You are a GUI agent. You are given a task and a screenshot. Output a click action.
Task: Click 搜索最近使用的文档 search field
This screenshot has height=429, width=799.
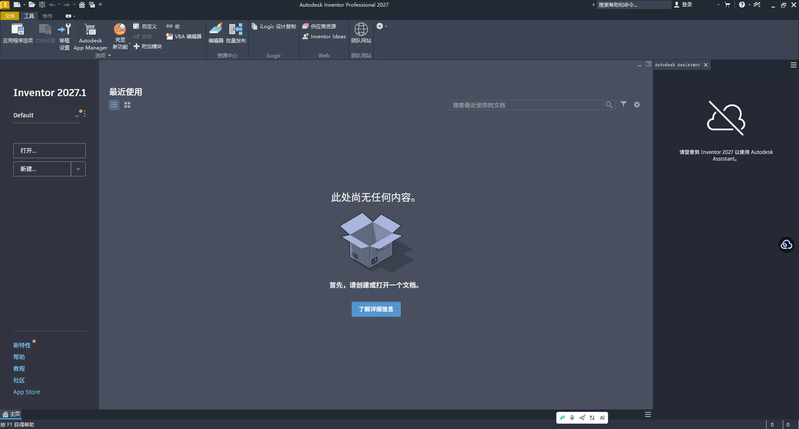526,105
